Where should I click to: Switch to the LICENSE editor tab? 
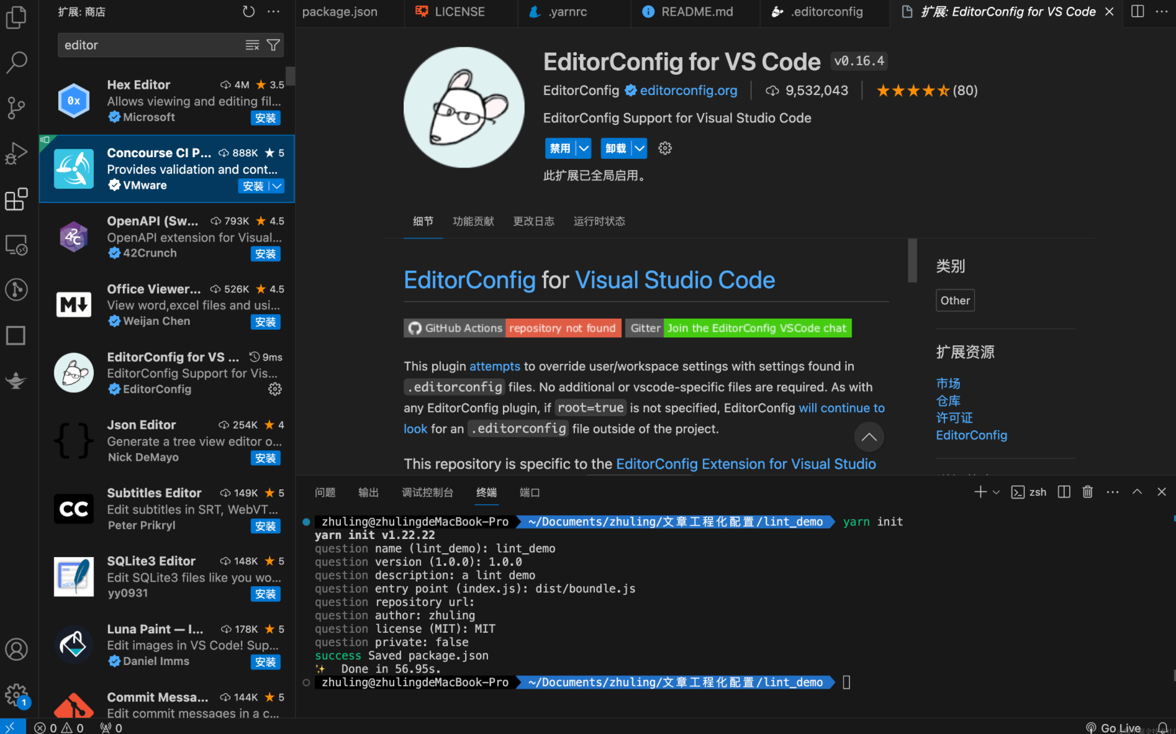[x=459, y=12]
